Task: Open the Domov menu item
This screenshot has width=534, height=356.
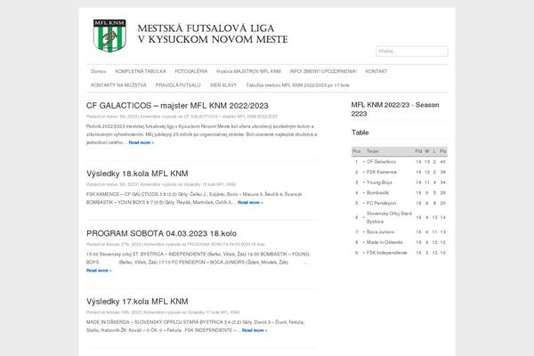Action: click(x=99, y=71)
